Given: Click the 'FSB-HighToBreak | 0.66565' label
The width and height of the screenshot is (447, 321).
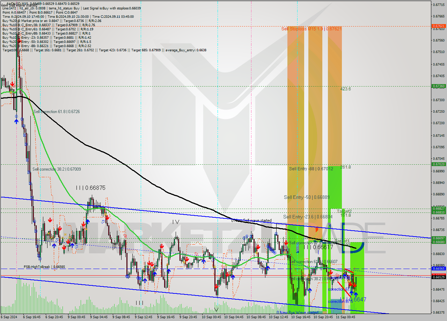Looking at the screenshot, I should (x=44, y=267).
